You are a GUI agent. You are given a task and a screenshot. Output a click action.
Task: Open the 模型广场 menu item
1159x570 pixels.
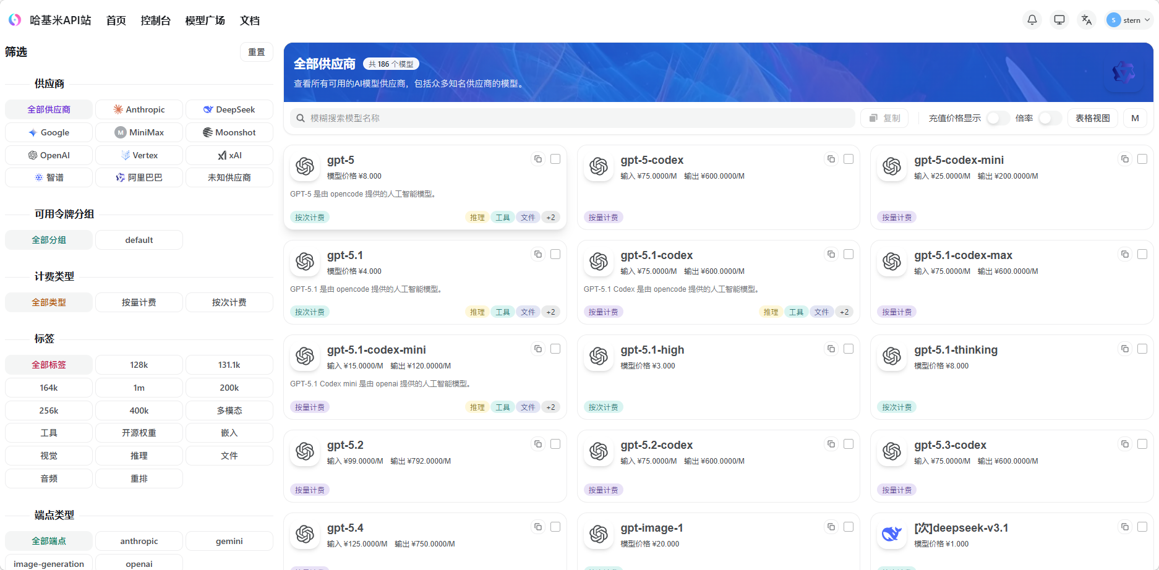pyautogui.click(x=204, y=20)
